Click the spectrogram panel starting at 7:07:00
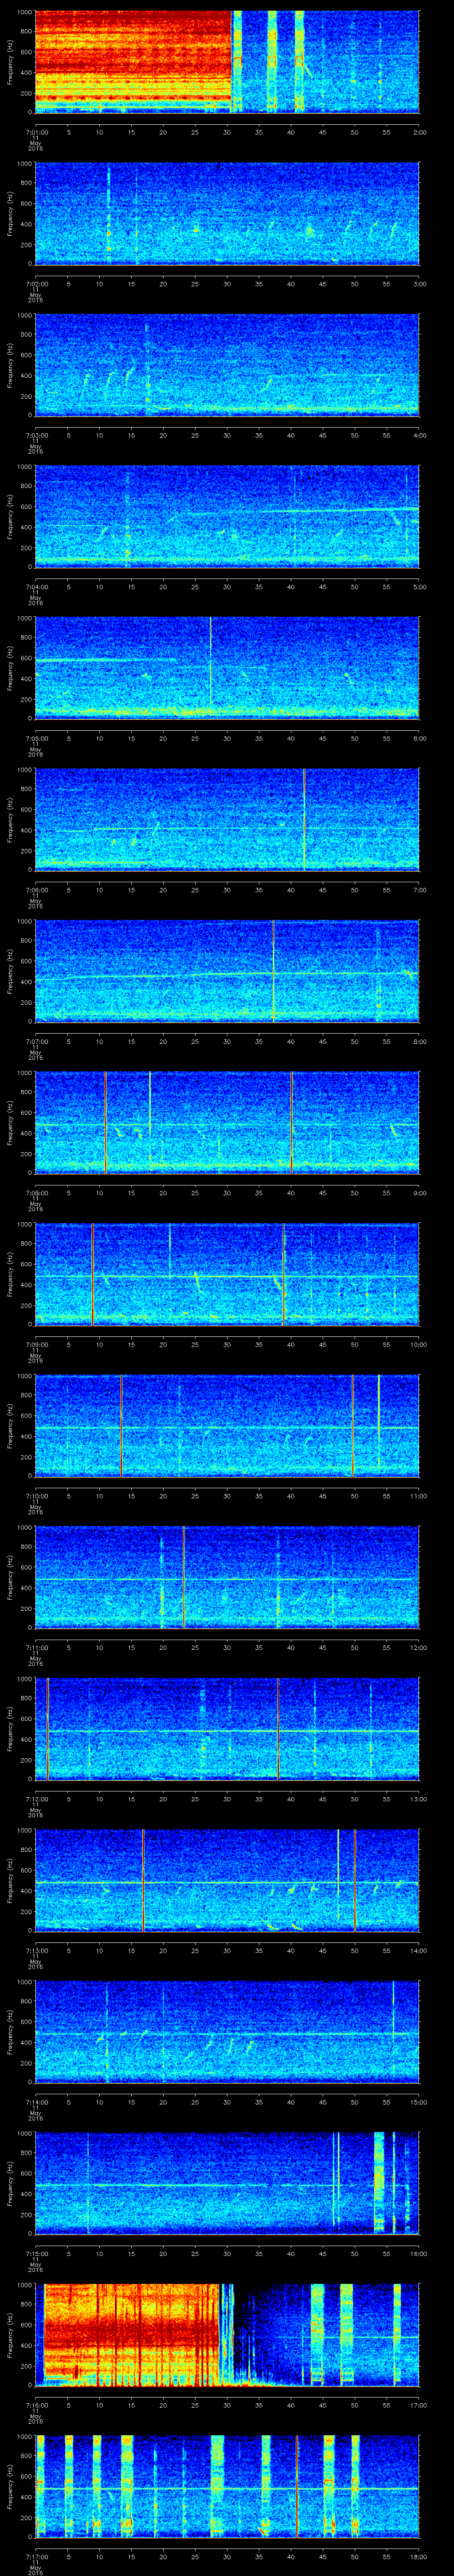Screen dimensions: 454x2576 pyautogui.click(x=227, y=971)
